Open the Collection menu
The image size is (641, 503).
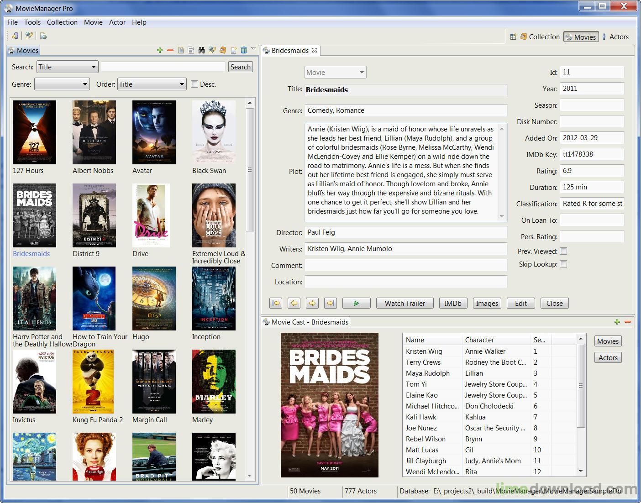62,22
